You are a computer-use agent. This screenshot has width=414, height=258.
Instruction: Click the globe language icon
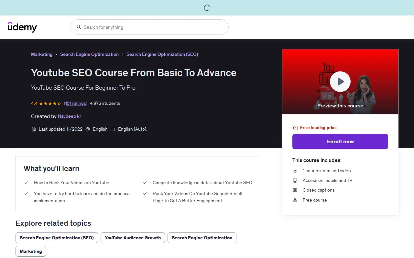pyautogui.click(x=88, y=129)
